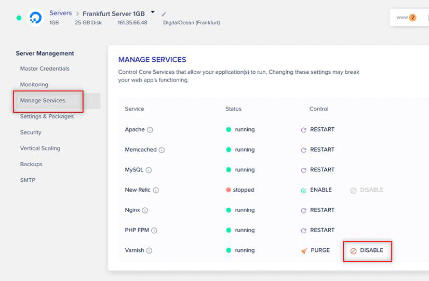Click the pencil edit icon beside server name
This screenshot has height=281, width=429.
164,14
